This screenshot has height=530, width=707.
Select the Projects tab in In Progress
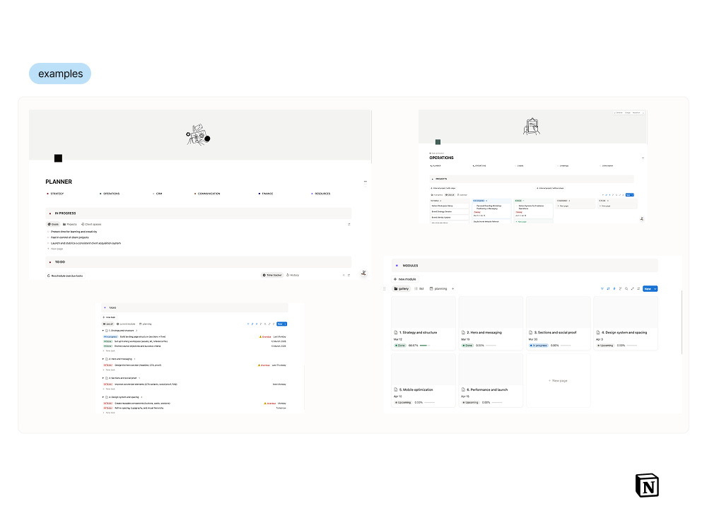[x=70, y=225]
